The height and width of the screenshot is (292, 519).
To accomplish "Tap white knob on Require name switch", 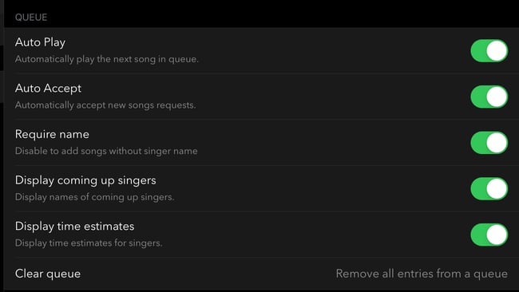I will (497, 143).
